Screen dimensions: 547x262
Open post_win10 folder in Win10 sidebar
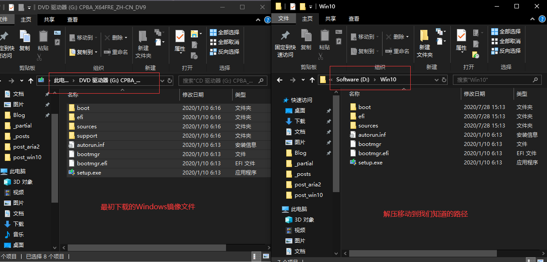[304, 195]
